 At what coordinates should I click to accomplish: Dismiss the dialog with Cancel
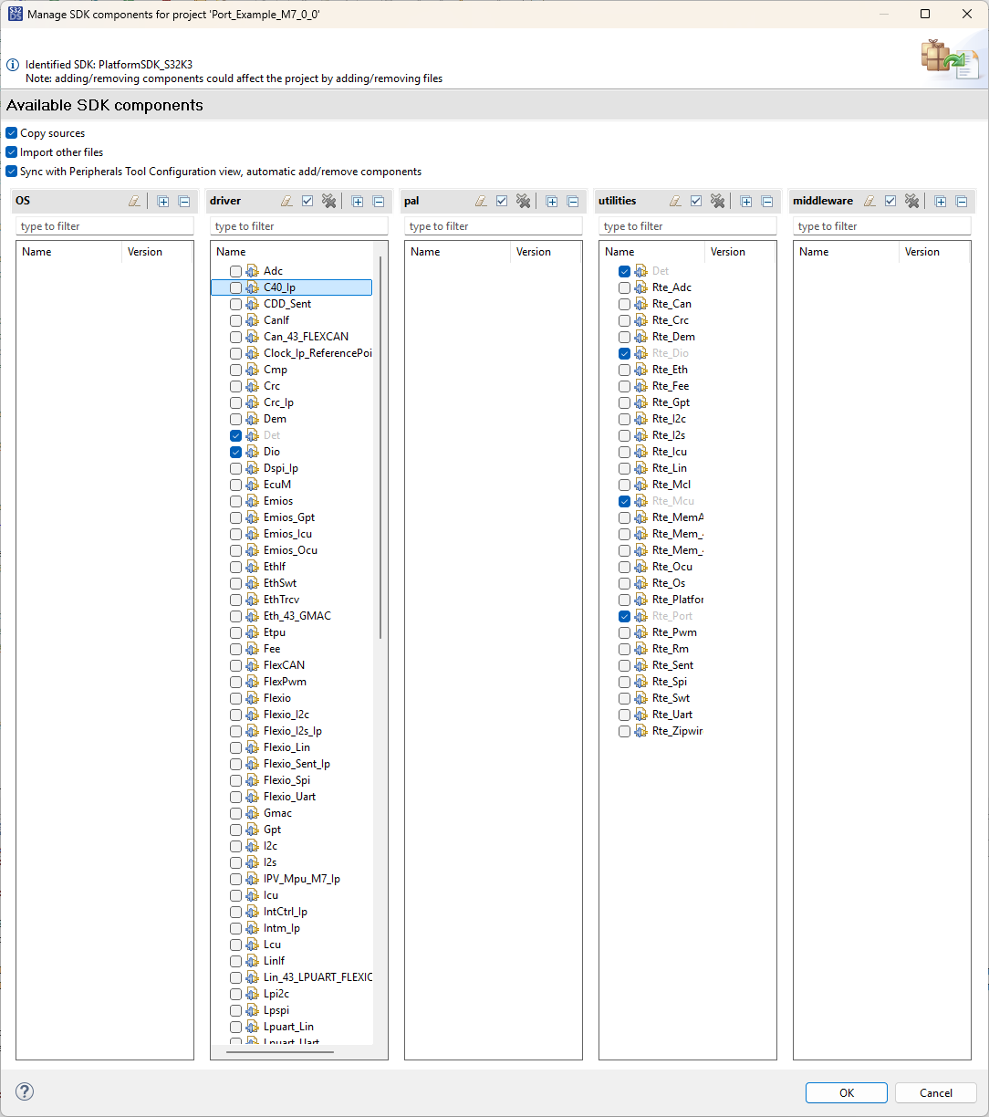(x=935, y=1092)
